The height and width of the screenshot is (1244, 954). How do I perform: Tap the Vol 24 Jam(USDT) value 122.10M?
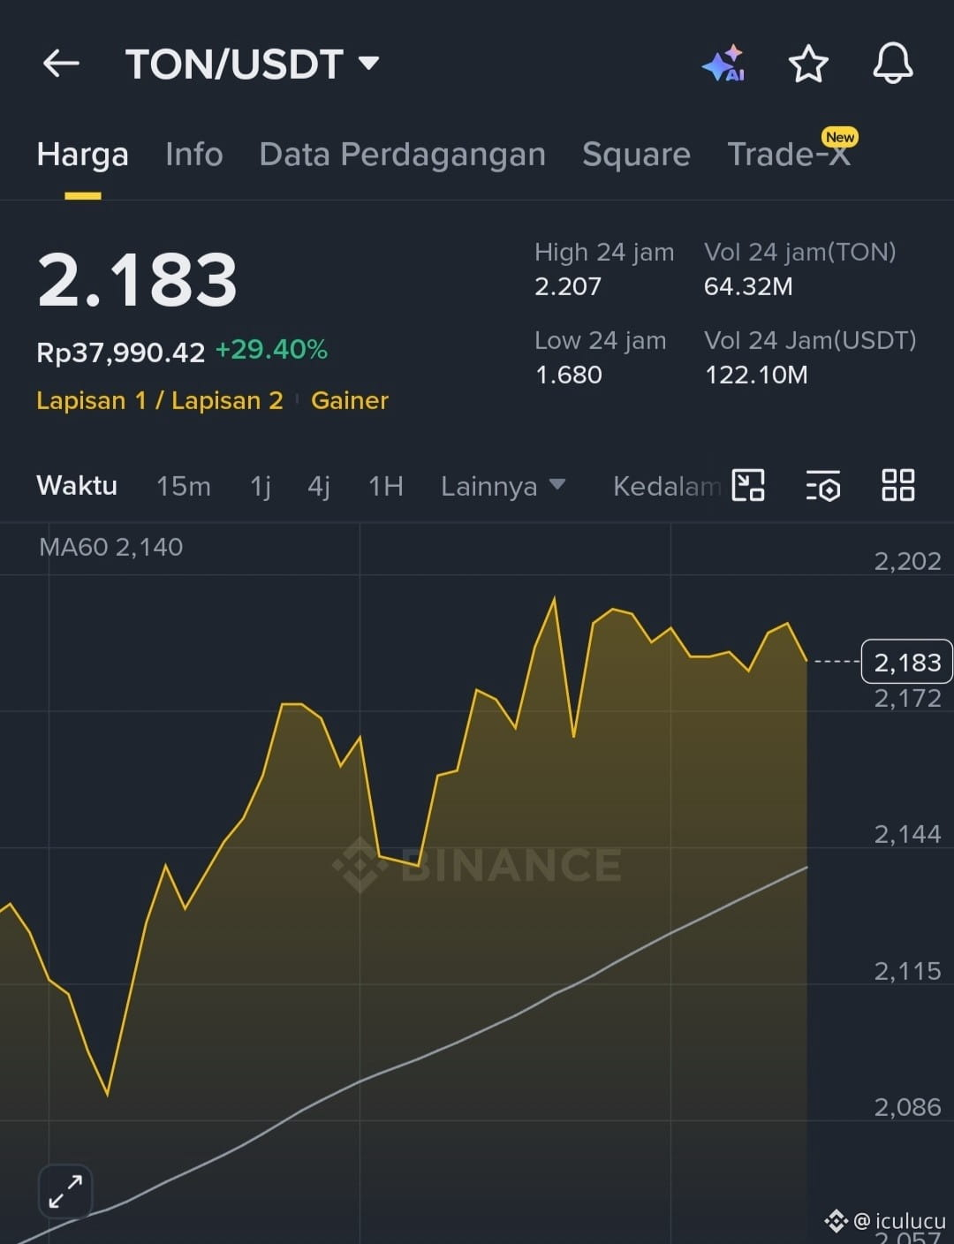pyautogui.click(x=756, y=375)
